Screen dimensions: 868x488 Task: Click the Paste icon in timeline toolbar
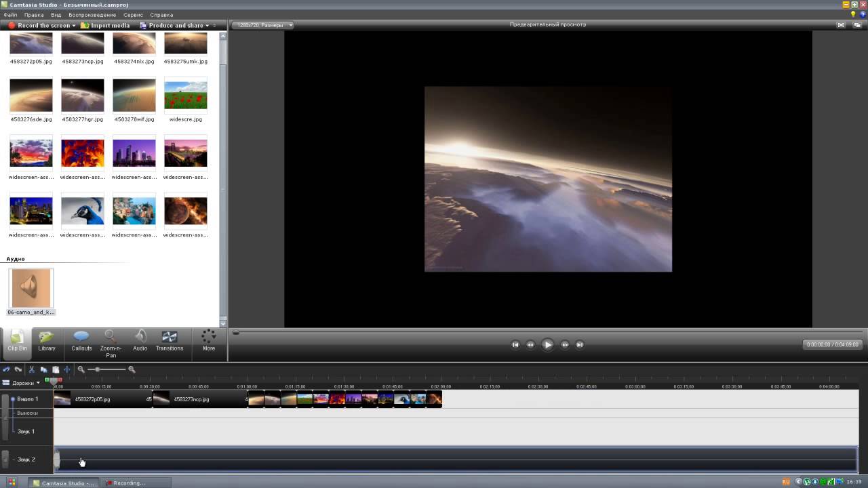[56, 369]
